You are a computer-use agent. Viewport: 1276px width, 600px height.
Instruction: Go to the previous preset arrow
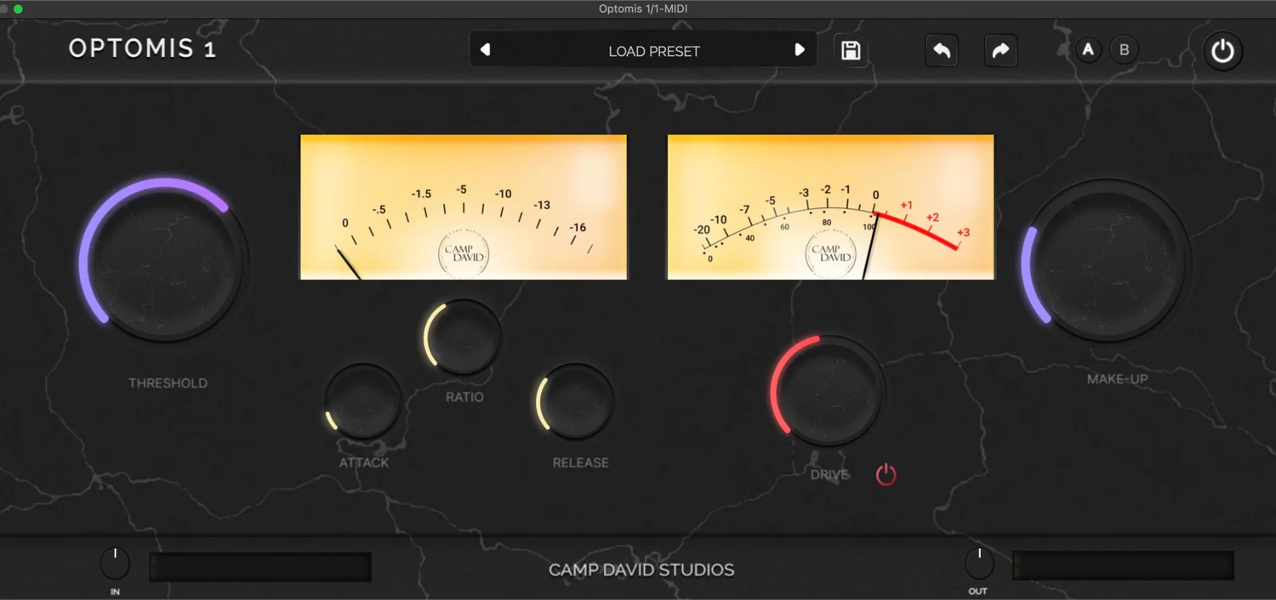pyautogui.click(x=486, y=50)
